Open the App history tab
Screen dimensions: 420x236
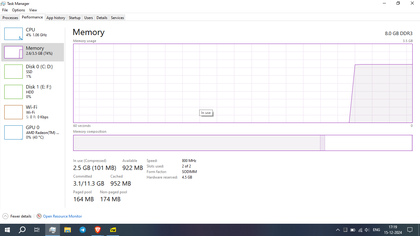[x=56, y=18]
